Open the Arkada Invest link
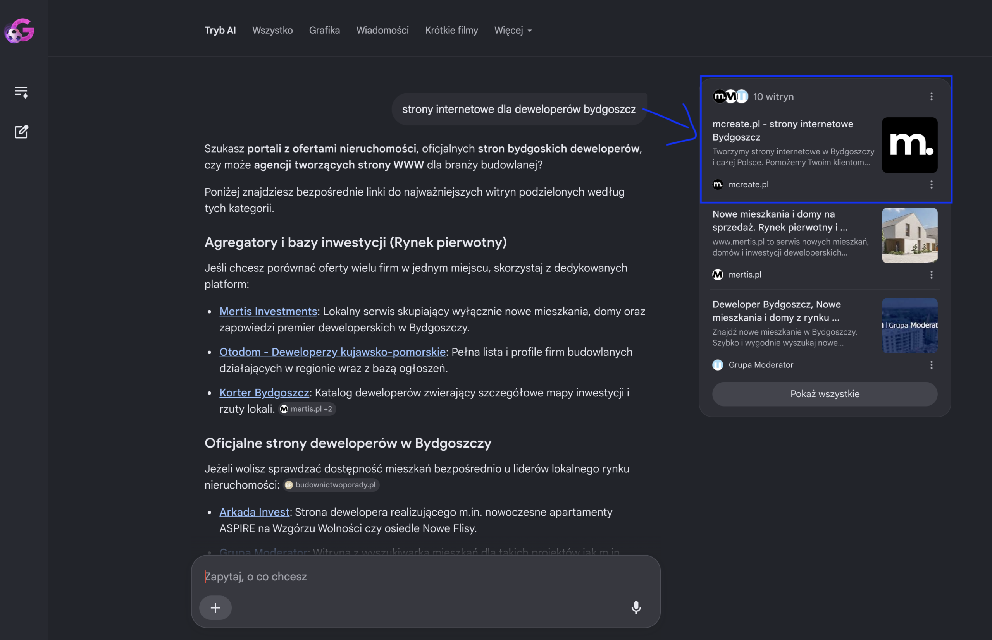 pos(255,512)
